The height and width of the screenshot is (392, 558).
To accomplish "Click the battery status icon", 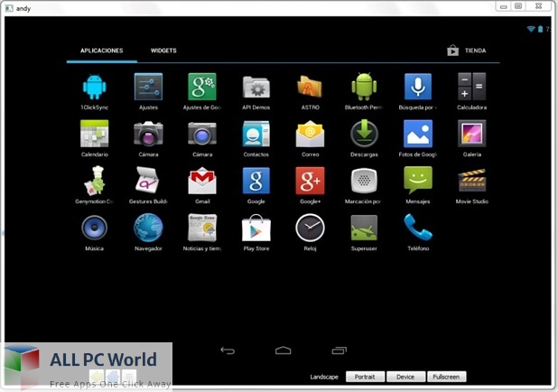I will coord(541,29).
